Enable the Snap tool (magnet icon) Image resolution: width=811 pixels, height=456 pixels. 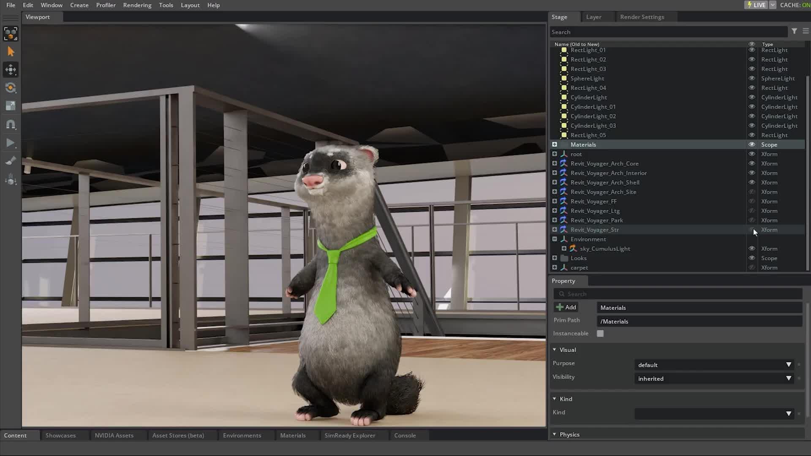click(11, 124)
